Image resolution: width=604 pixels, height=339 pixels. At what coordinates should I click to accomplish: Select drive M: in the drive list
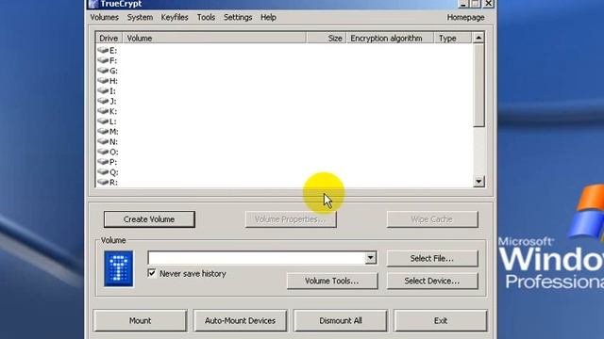pos(108,132)
